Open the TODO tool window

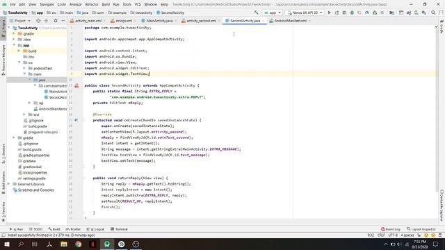pyautogui.click(x=35, y=229)
